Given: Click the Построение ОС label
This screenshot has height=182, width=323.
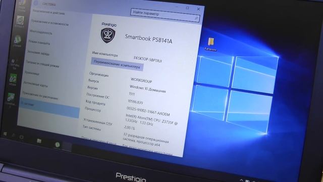Looking at the screenshot, I should 98,96.
